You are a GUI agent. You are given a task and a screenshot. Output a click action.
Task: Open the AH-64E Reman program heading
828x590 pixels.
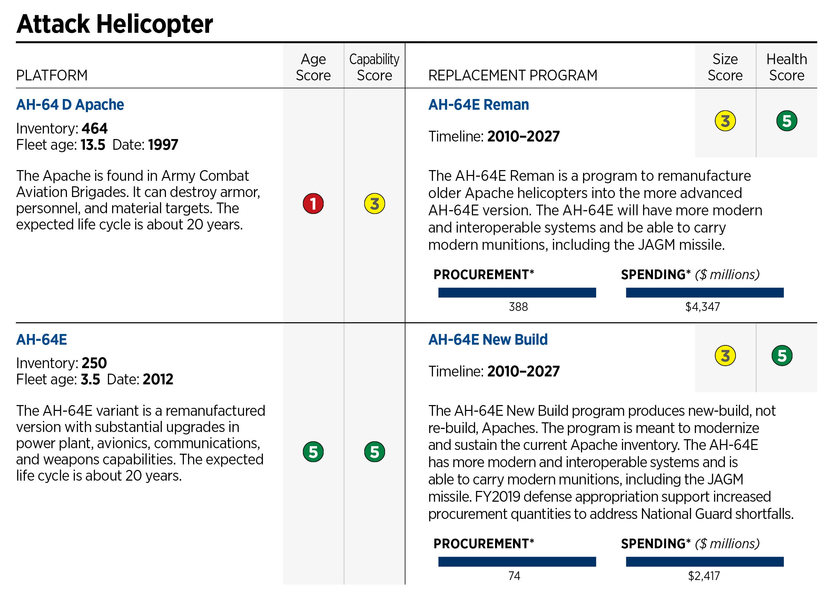click(478, 105)
